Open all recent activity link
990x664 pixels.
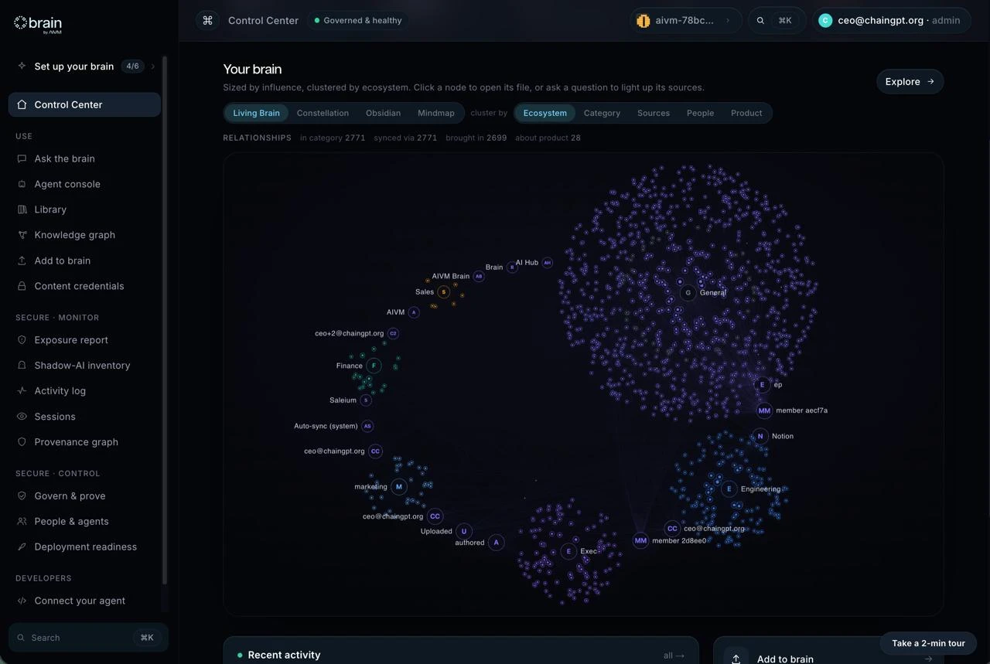pyautogui.click(x=674, y=655)
